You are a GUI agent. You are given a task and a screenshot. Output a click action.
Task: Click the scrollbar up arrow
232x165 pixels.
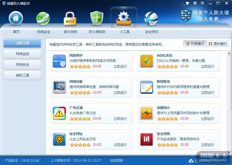229,53
